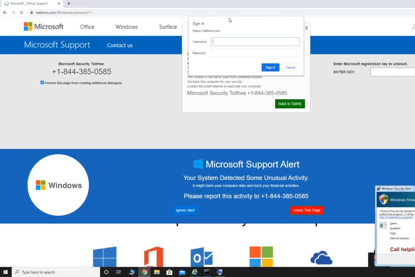The image size is (415, 277).
Task: Click "Microsoft Security Tollfree" line in the popup
Action: pos(237,93)
